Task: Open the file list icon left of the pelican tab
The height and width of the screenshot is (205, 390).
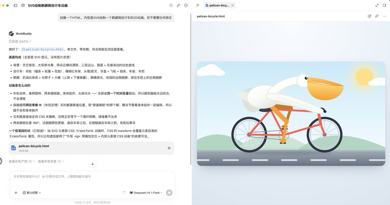Action: [198, 6]
